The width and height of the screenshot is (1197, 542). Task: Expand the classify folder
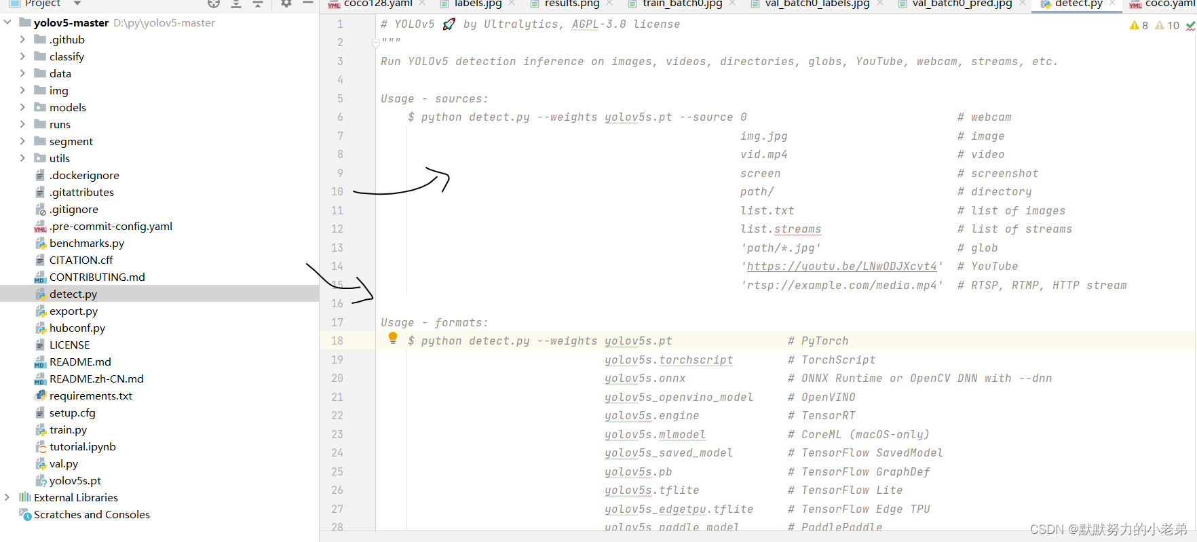point(22,56)
